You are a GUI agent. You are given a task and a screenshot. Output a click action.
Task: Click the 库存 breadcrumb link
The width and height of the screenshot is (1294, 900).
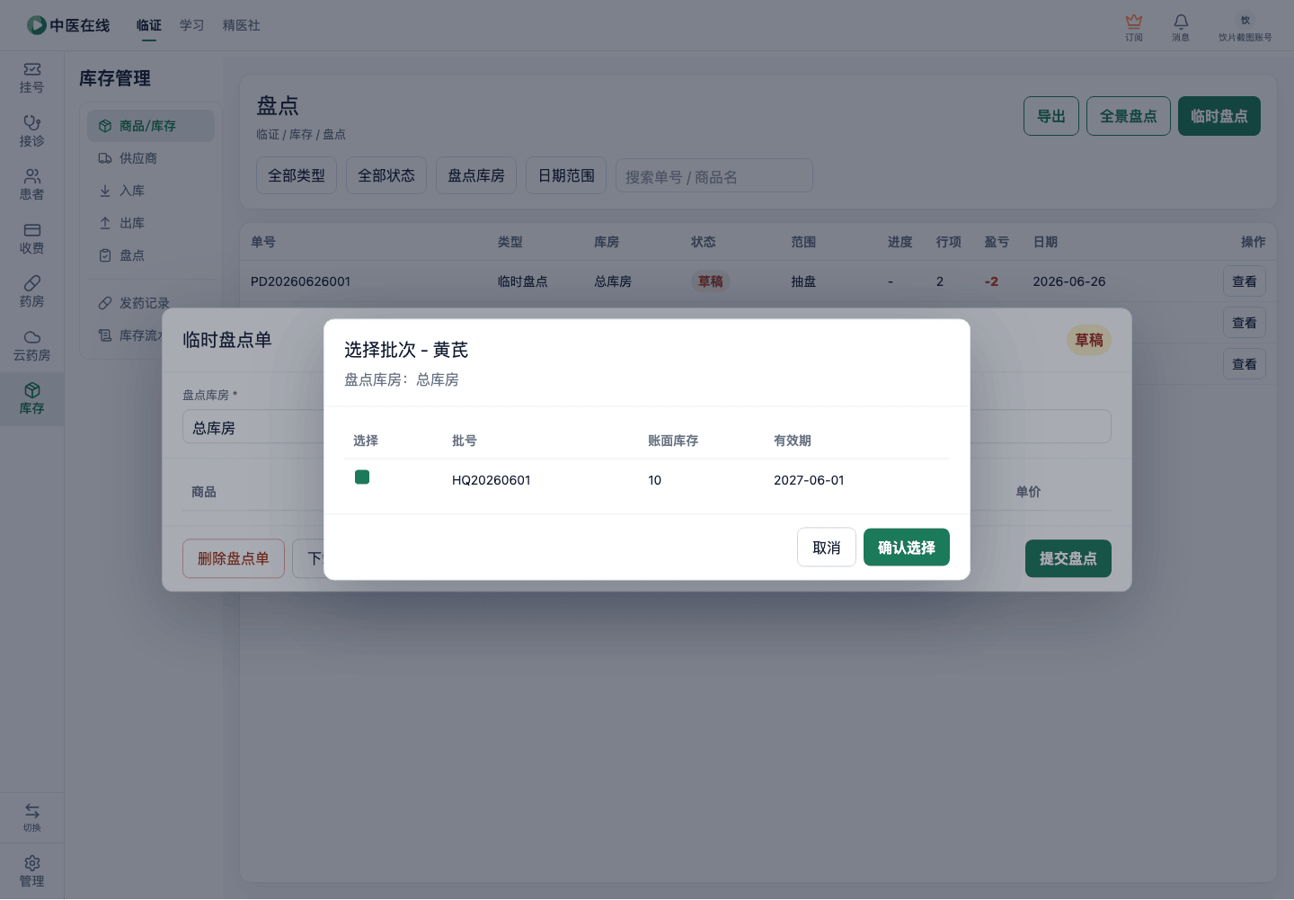(300, 134)
